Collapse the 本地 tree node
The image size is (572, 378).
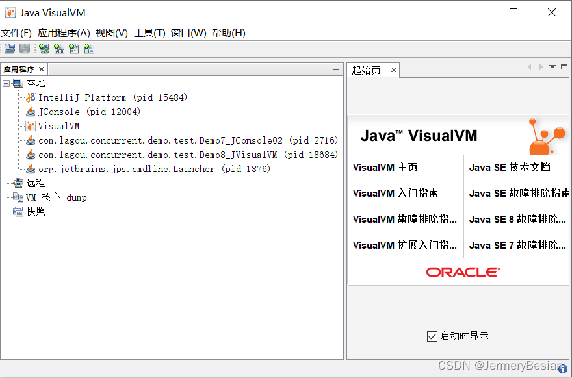pyautogui.click(x=6, y=84)
